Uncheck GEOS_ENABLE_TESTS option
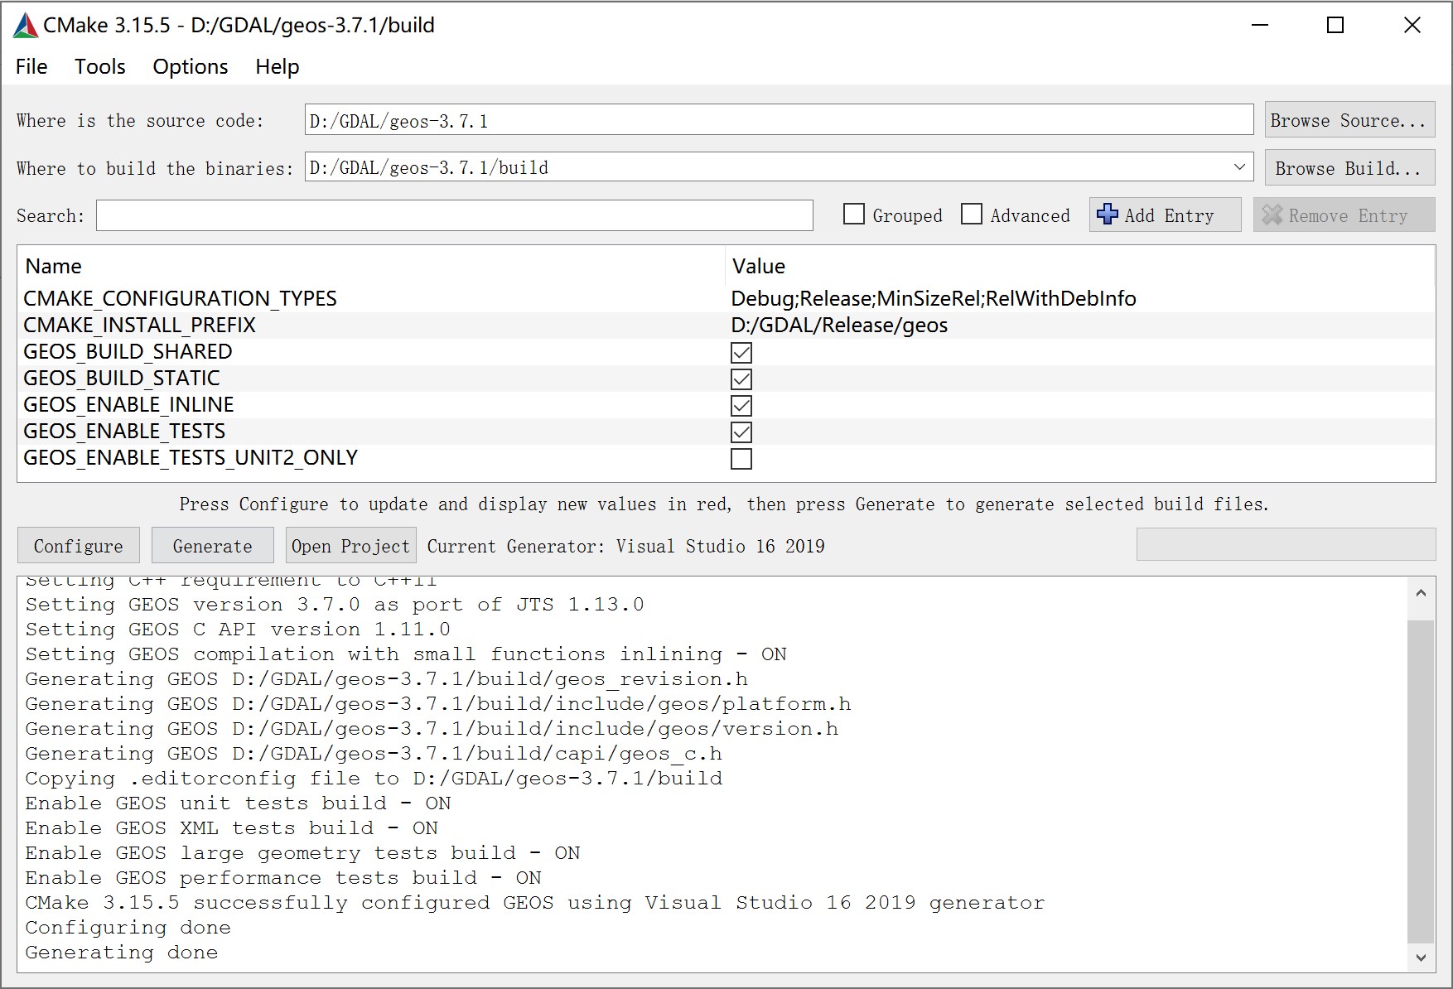Image resolution: width=1453 pixels, height=989 pixels. coord(741,432)
